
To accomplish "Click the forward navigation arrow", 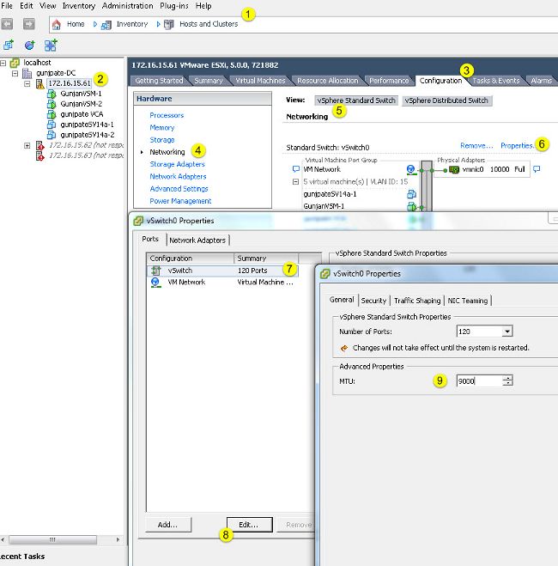I will coord(29,24).
